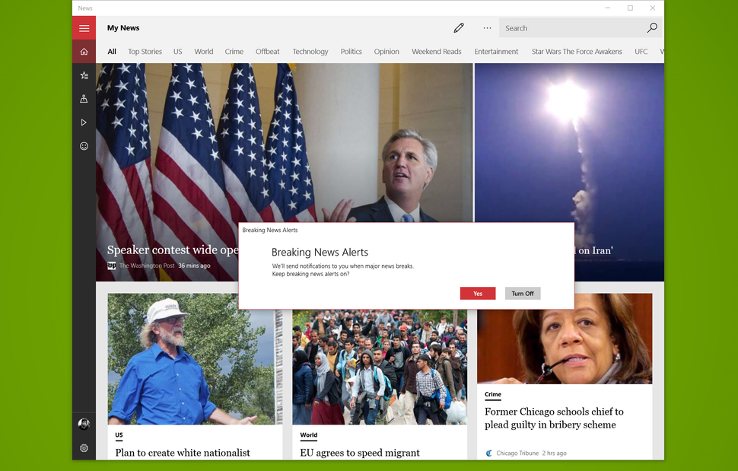Open the Chicago schools chief bribery article
Image resolution: width=738 pixels, height=471 pixels.
553,417
